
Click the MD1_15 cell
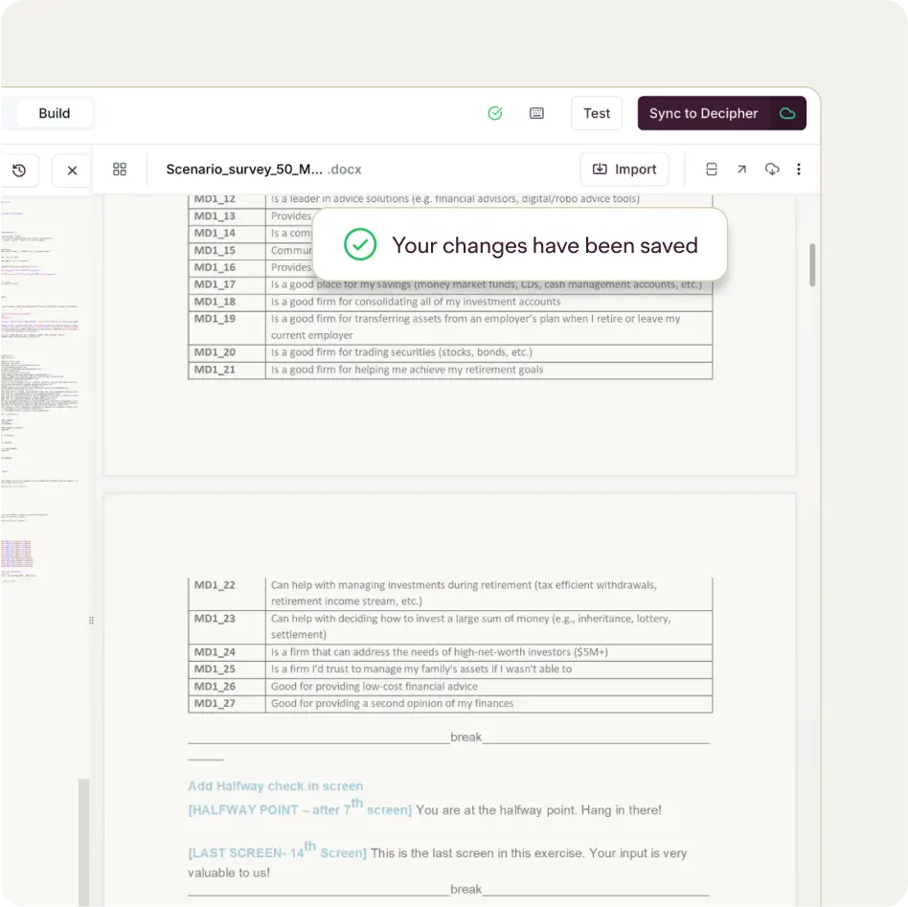227,250
